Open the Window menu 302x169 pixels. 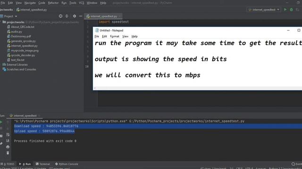click(x=92, y=3)
